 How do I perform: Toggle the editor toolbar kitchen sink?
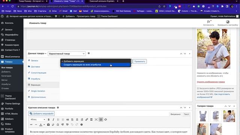point(101,120)
